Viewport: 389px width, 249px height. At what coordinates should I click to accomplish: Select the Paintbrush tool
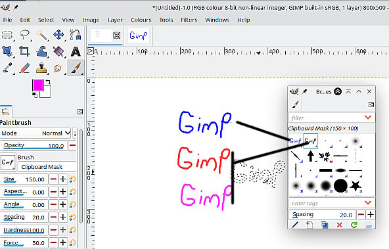coord(76,68)
